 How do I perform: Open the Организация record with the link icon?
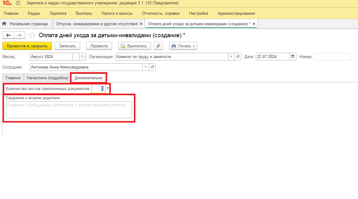coord(238,57)
